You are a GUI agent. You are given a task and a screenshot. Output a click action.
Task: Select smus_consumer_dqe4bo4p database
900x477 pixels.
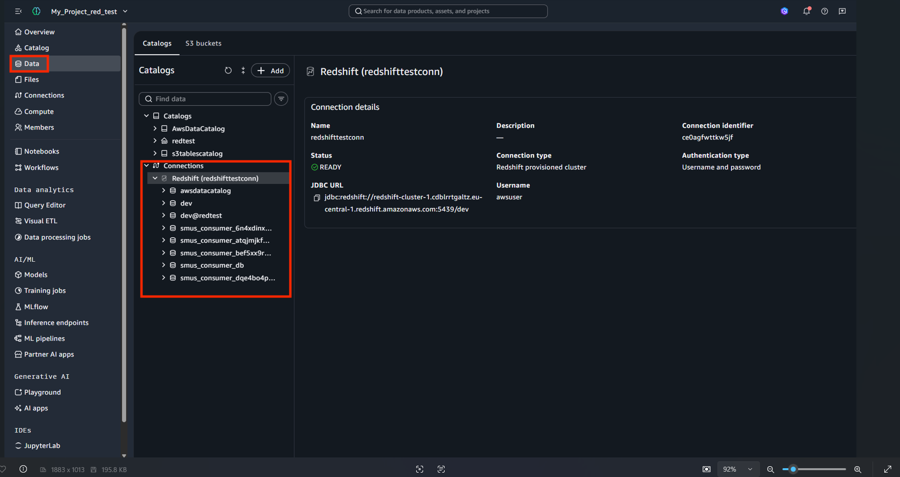pos(227,278)
